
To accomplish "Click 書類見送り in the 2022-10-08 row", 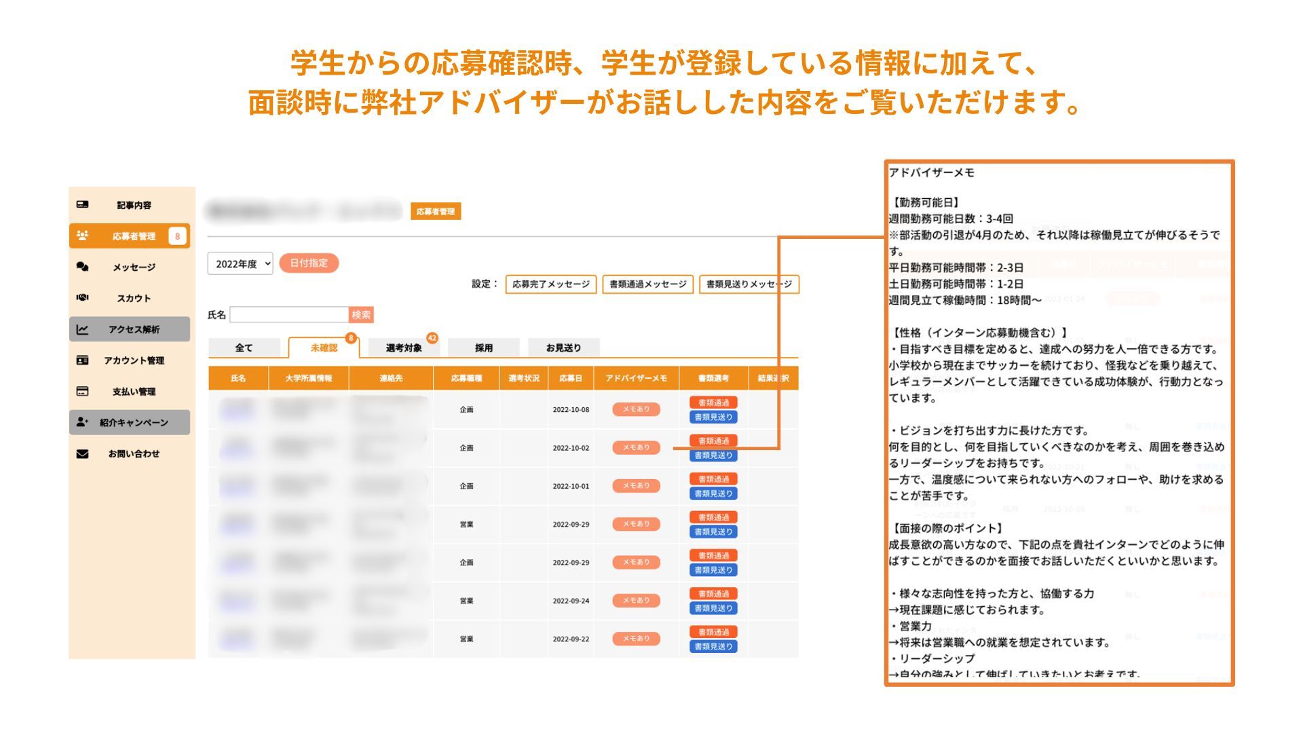I will (713, 417).
